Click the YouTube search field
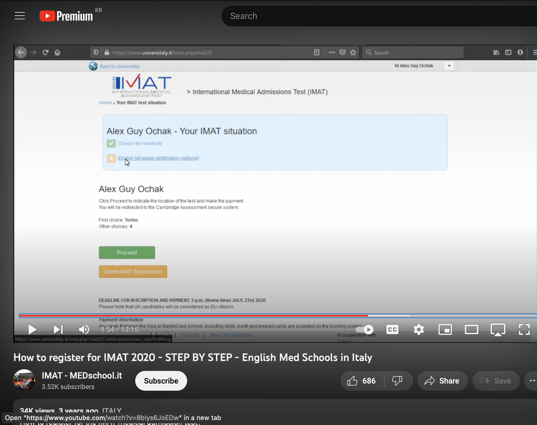 379,16
